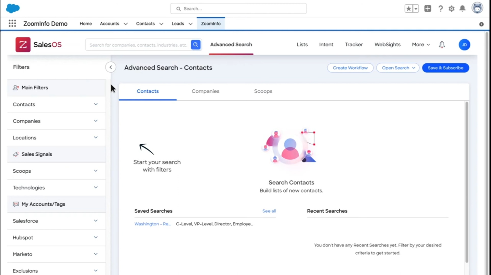This screenshot has width=491, height=275.
Task: Open the user profile avatar in Salesforce header
Action: point(477,8)
